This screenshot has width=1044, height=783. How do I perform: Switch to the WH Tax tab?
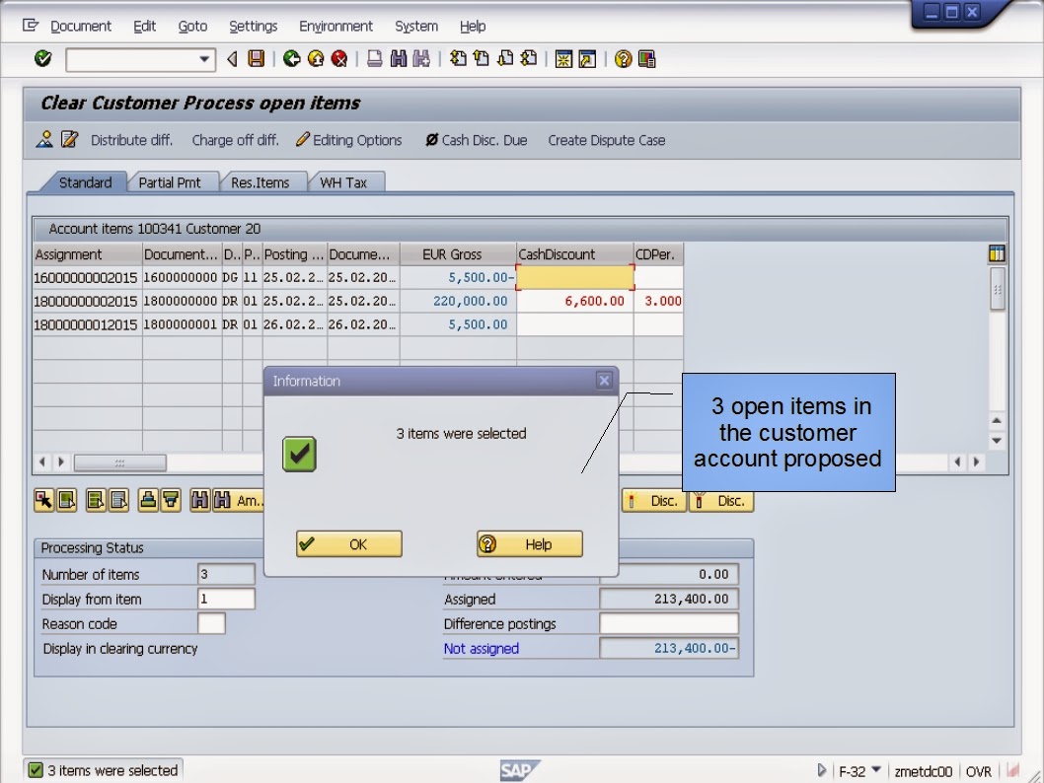[x=343, y=182]
